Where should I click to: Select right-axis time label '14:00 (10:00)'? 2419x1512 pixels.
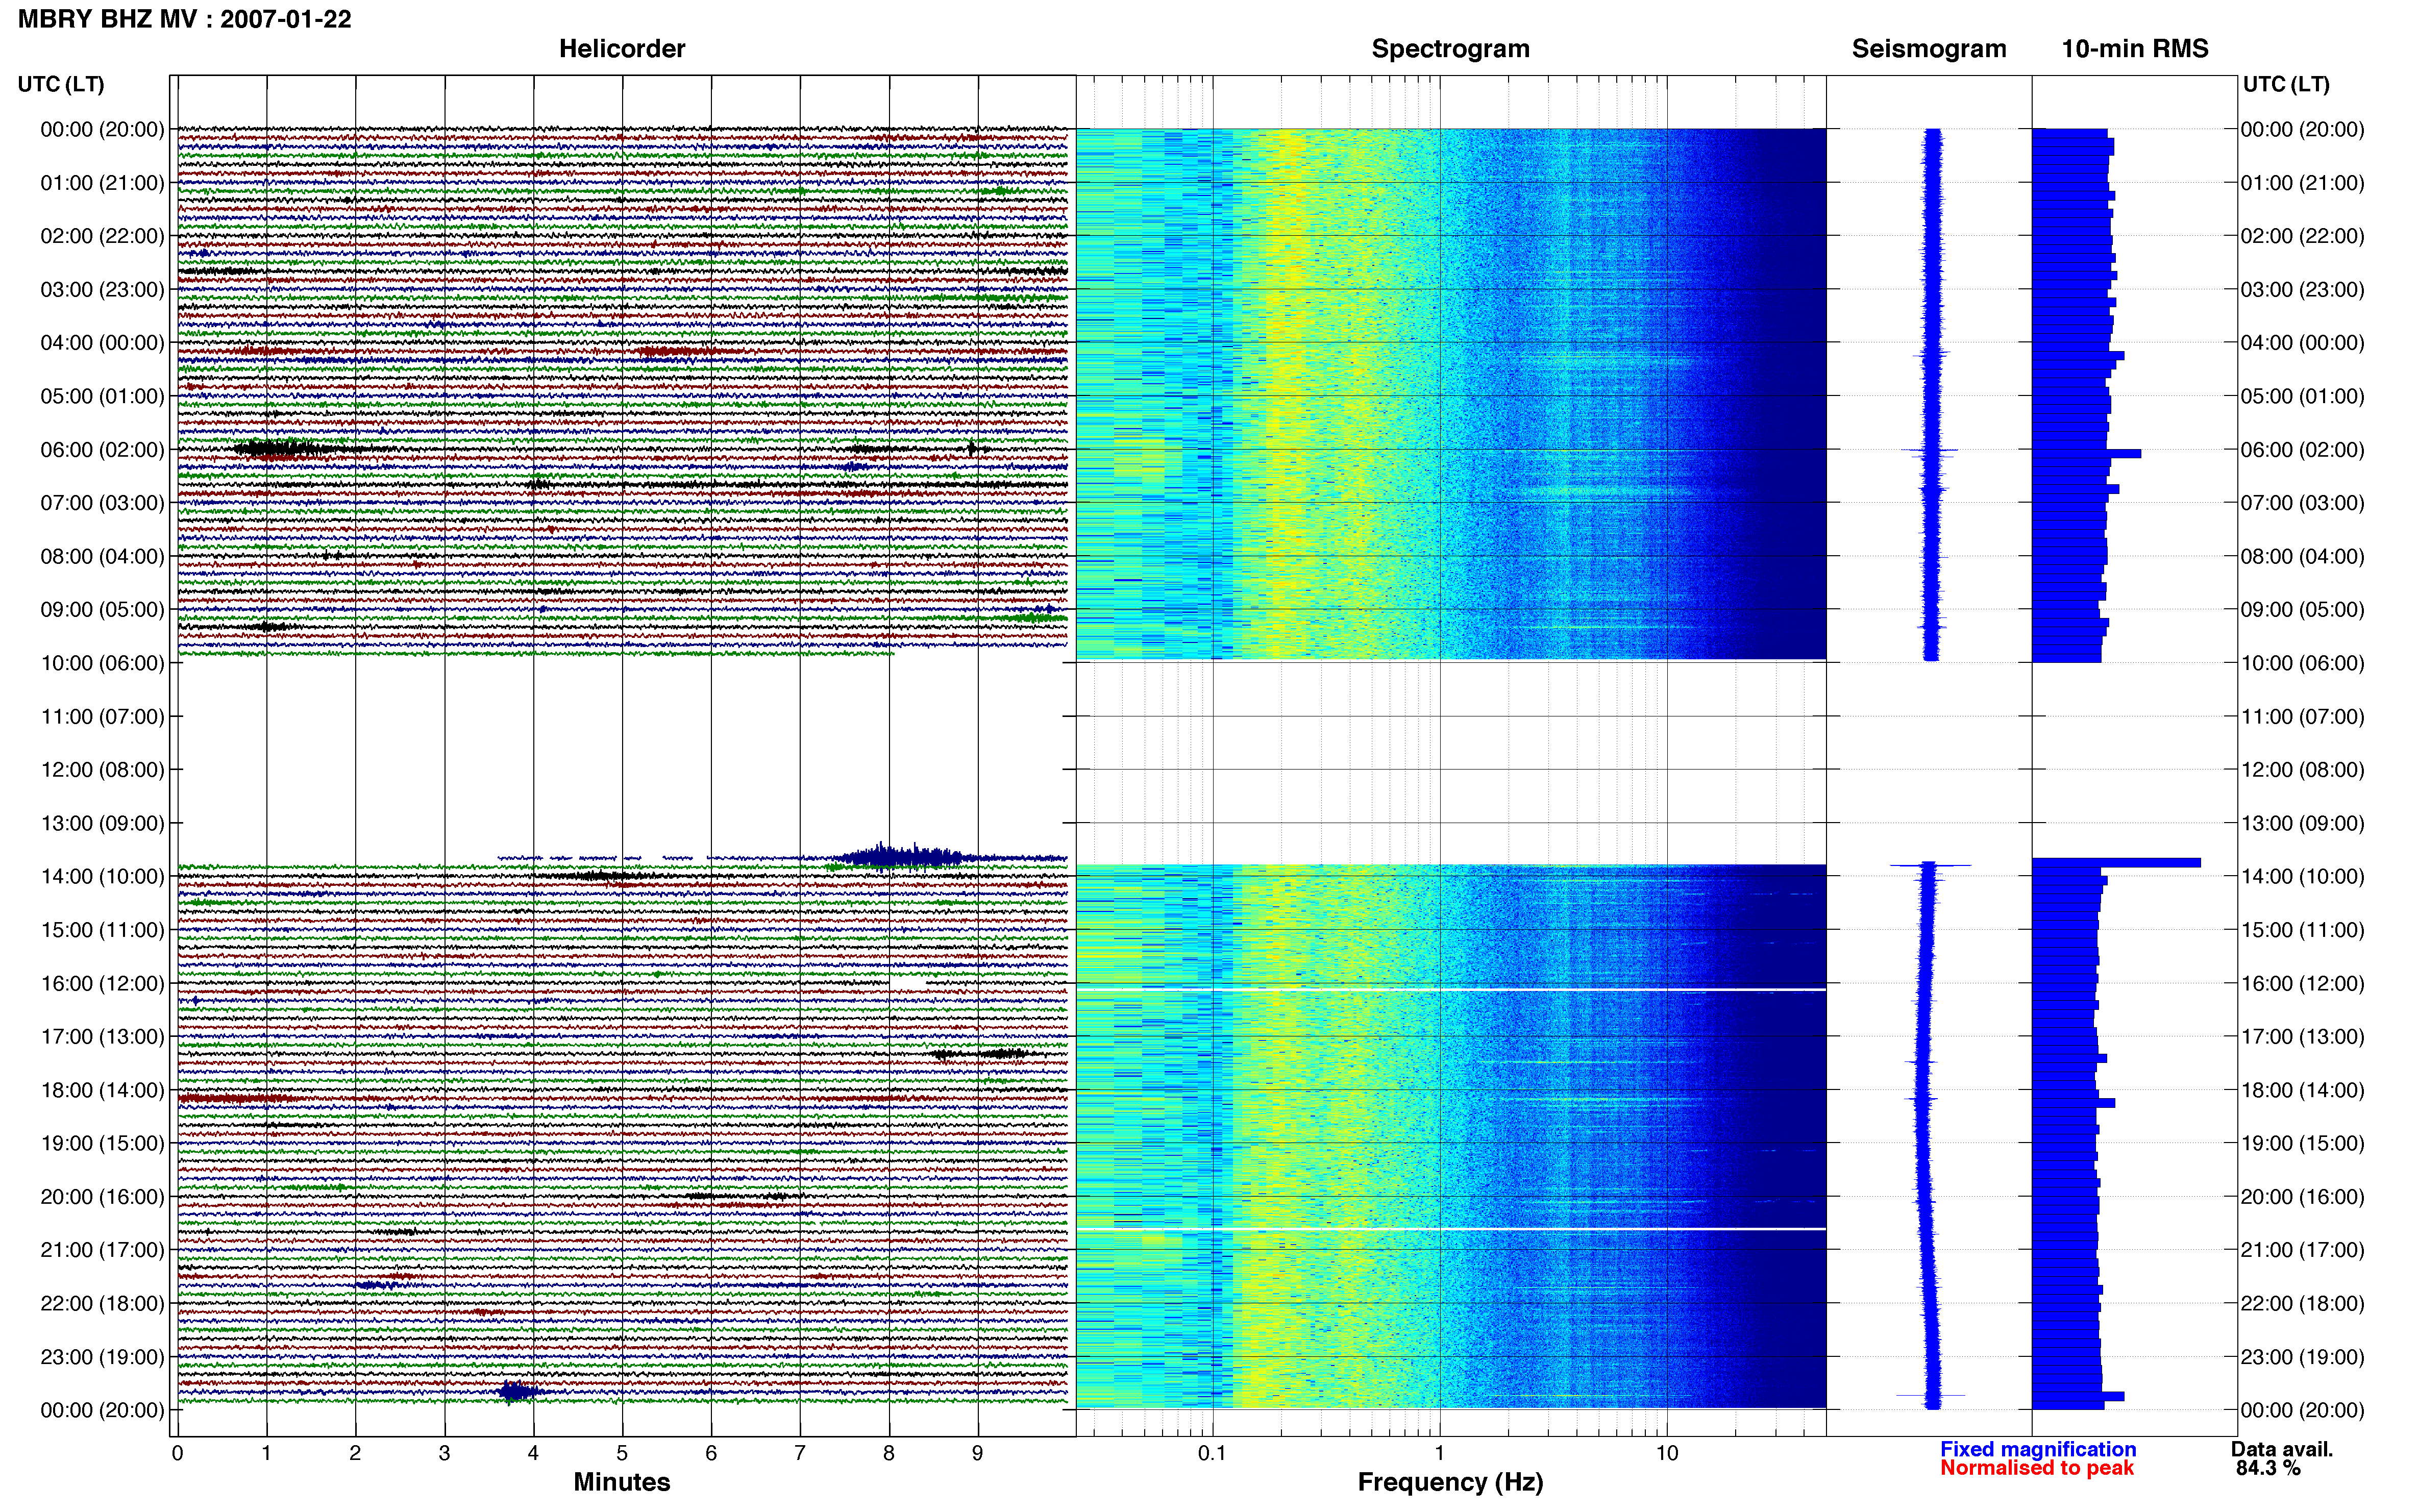[2302, 877]
